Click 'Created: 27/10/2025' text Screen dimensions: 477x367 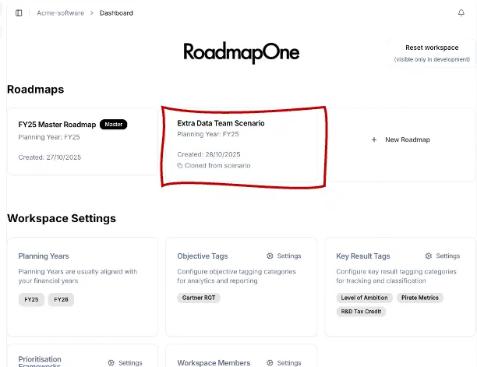[50, 157]
